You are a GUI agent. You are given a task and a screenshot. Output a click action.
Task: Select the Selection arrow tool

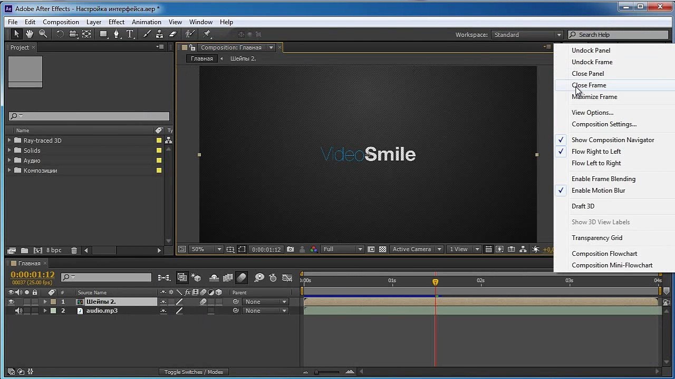point(16,34)
